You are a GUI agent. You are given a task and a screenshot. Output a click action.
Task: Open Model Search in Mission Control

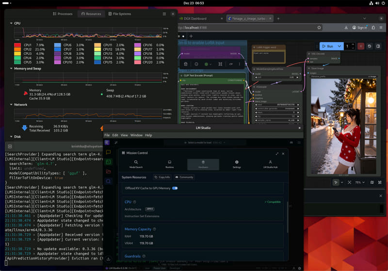tap(136, 164)
